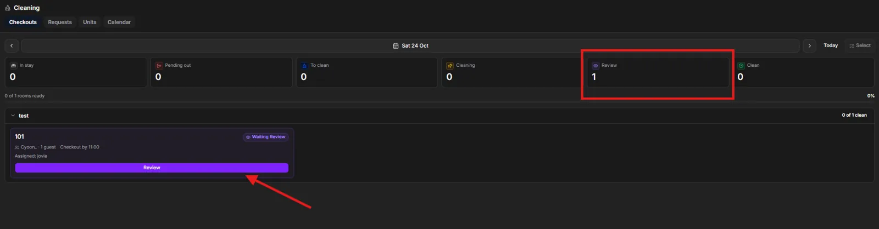
Task: Click Assigned: jovie text
Action: click(31, 156)
